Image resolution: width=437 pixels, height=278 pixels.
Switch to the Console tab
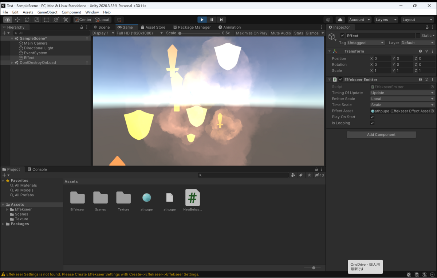pos(37,169)
